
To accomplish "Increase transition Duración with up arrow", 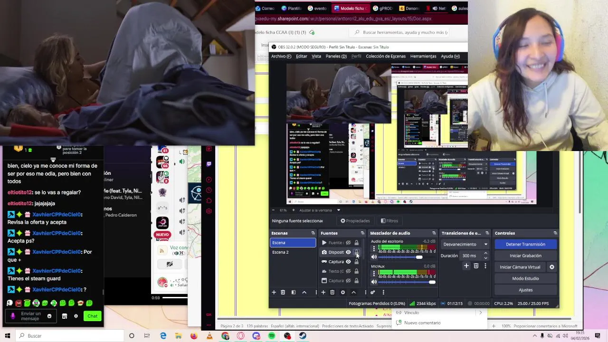I will tap(485, 254).
